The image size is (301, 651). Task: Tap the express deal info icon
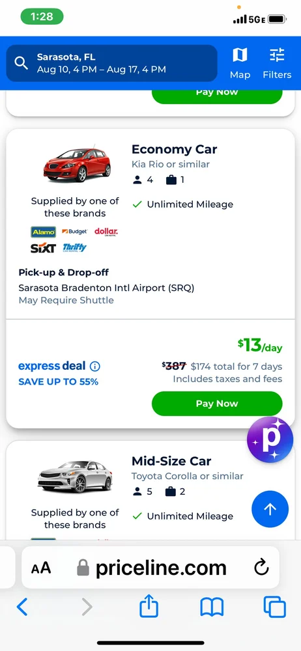click(94, 367)
